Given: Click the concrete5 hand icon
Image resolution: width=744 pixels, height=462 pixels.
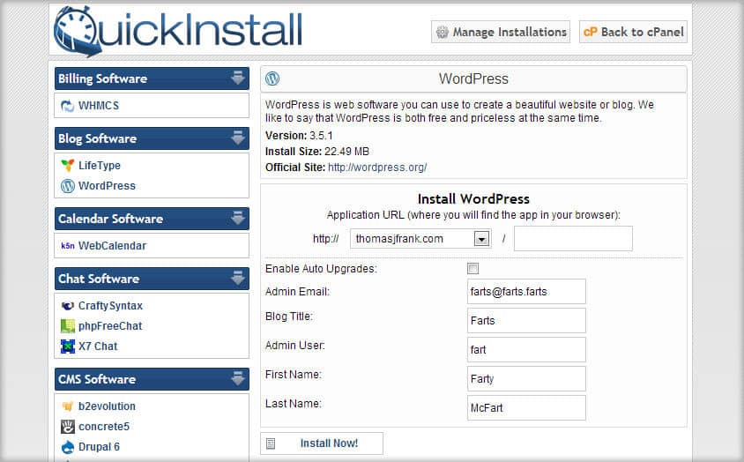Looking at the screenshot, I should [x=68, y=427].
